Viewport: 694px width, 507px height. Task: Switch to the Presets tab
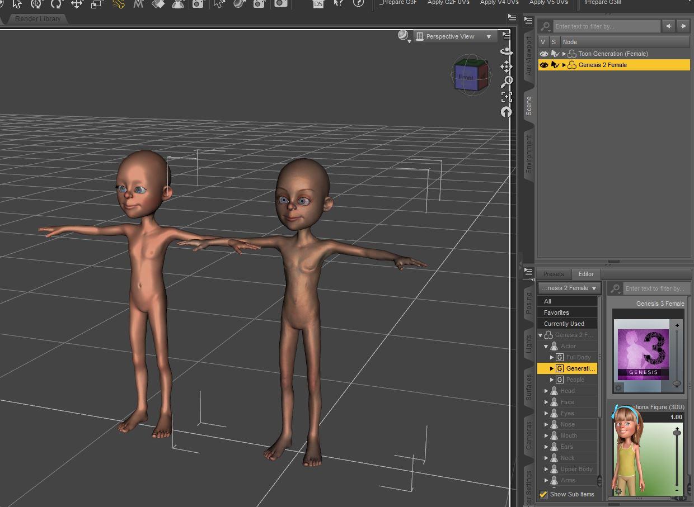(554, 274)
